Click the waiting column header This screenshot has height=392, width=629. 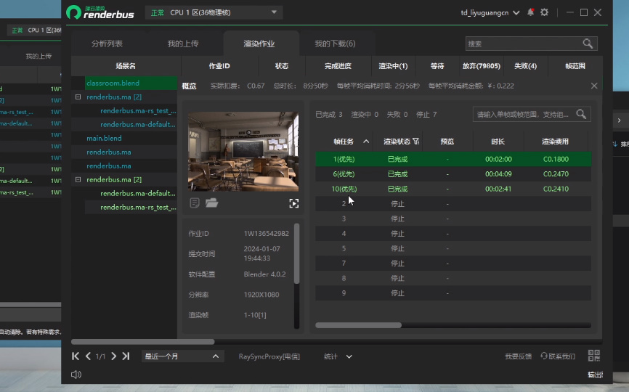[437, 66]
